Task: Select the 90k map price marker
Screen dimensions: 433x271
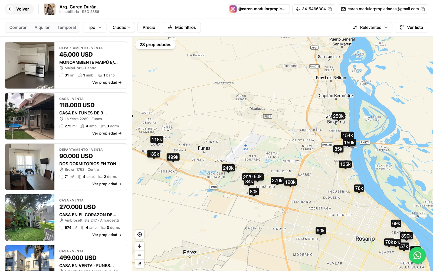Action: tap(321, 231)
